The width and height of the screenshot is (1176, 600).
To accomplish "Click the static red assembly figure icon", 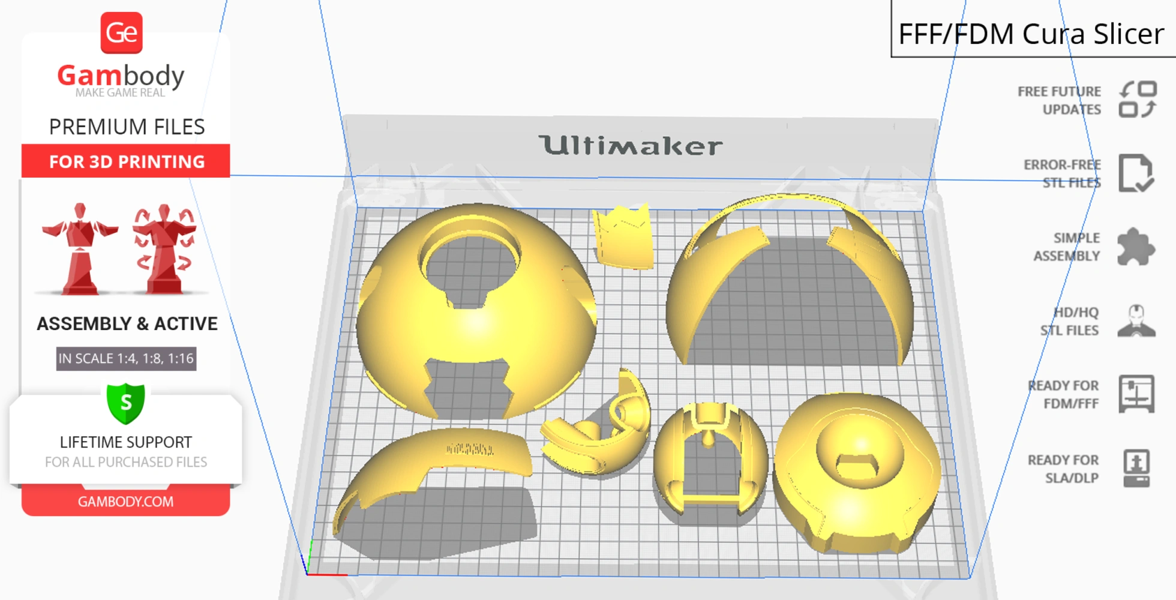I will (80, 248).
